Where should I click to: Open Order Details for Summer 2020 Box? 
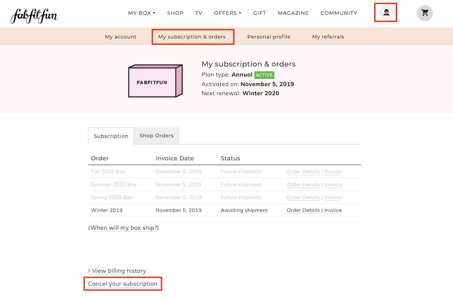(303, 184)
